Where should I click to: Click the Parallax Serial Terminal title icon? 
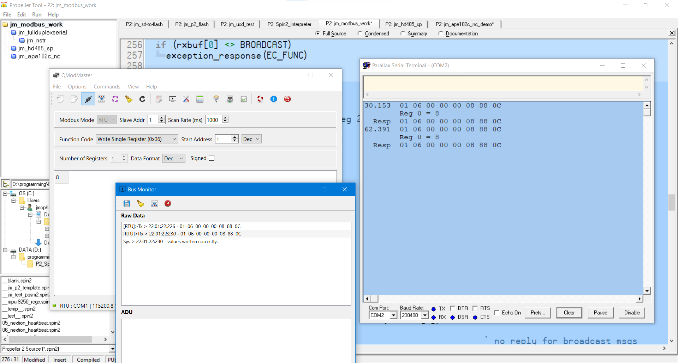(367, 65)
